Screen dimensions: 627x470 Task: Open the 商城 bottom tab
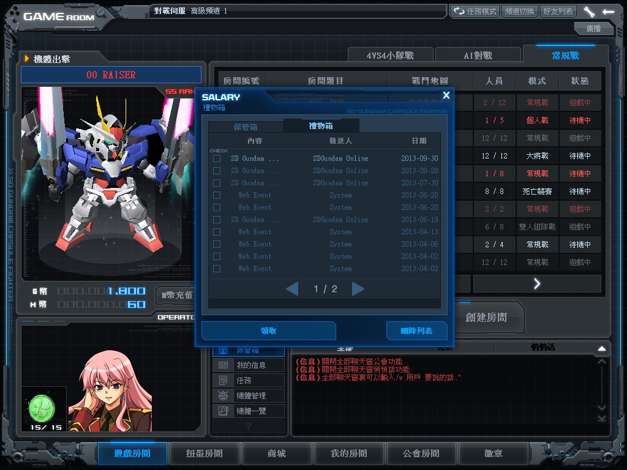click(277, 453)
